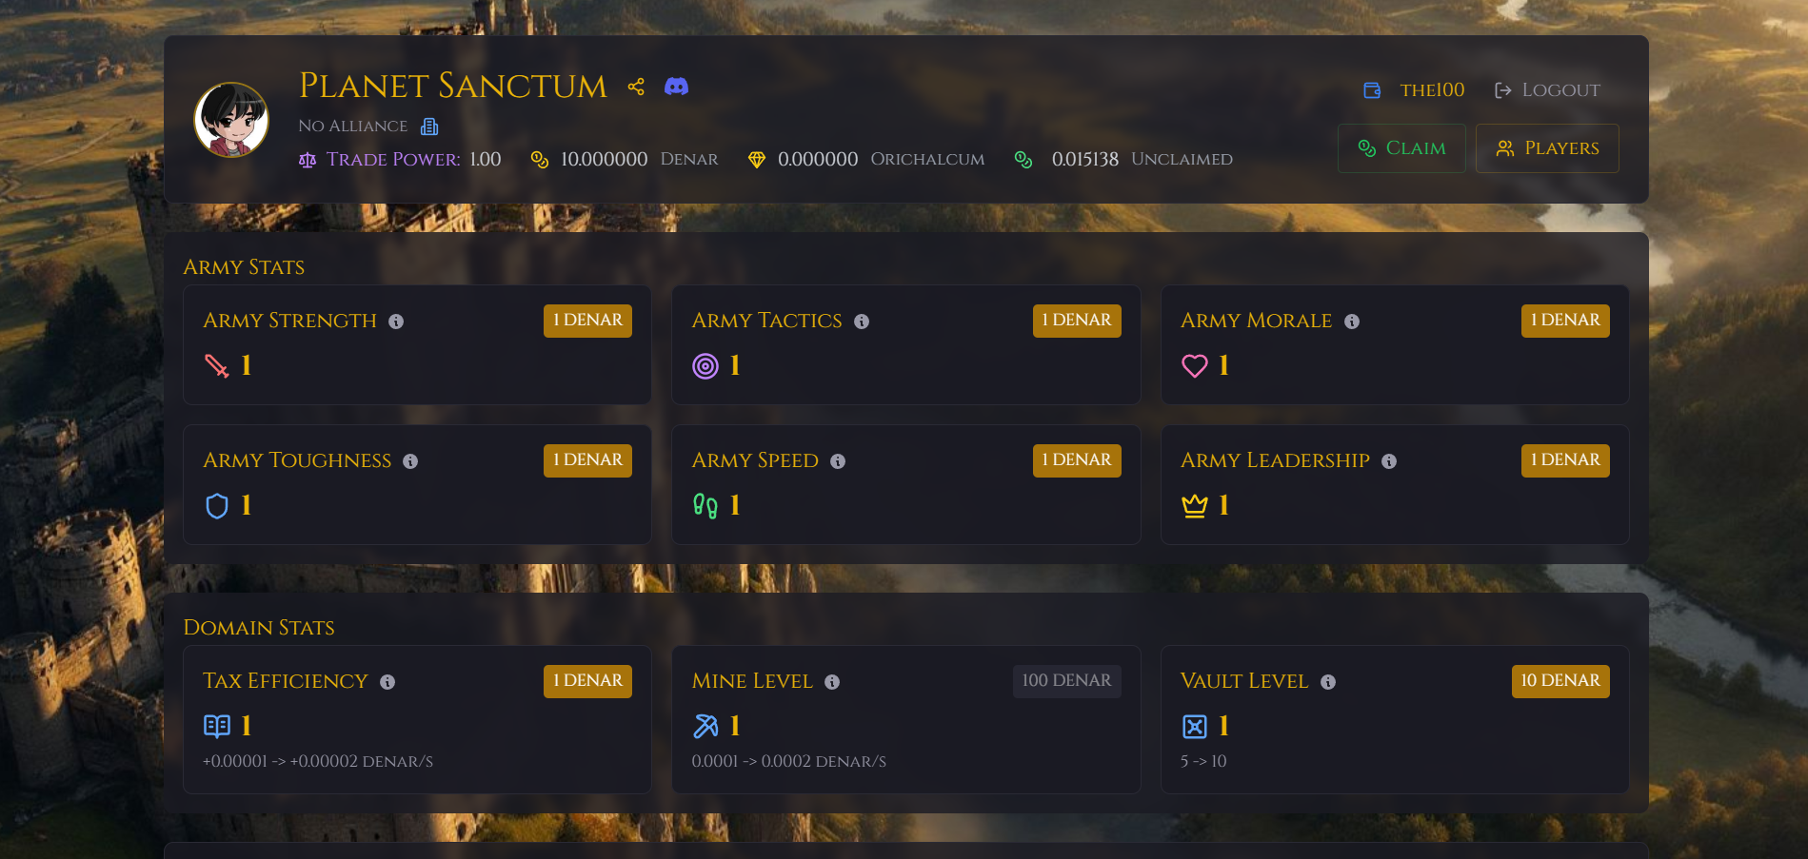Screen dimensions: 1808x859
Task: Upgrade Army Strength for 1 Denar
Action: (587, 321)
